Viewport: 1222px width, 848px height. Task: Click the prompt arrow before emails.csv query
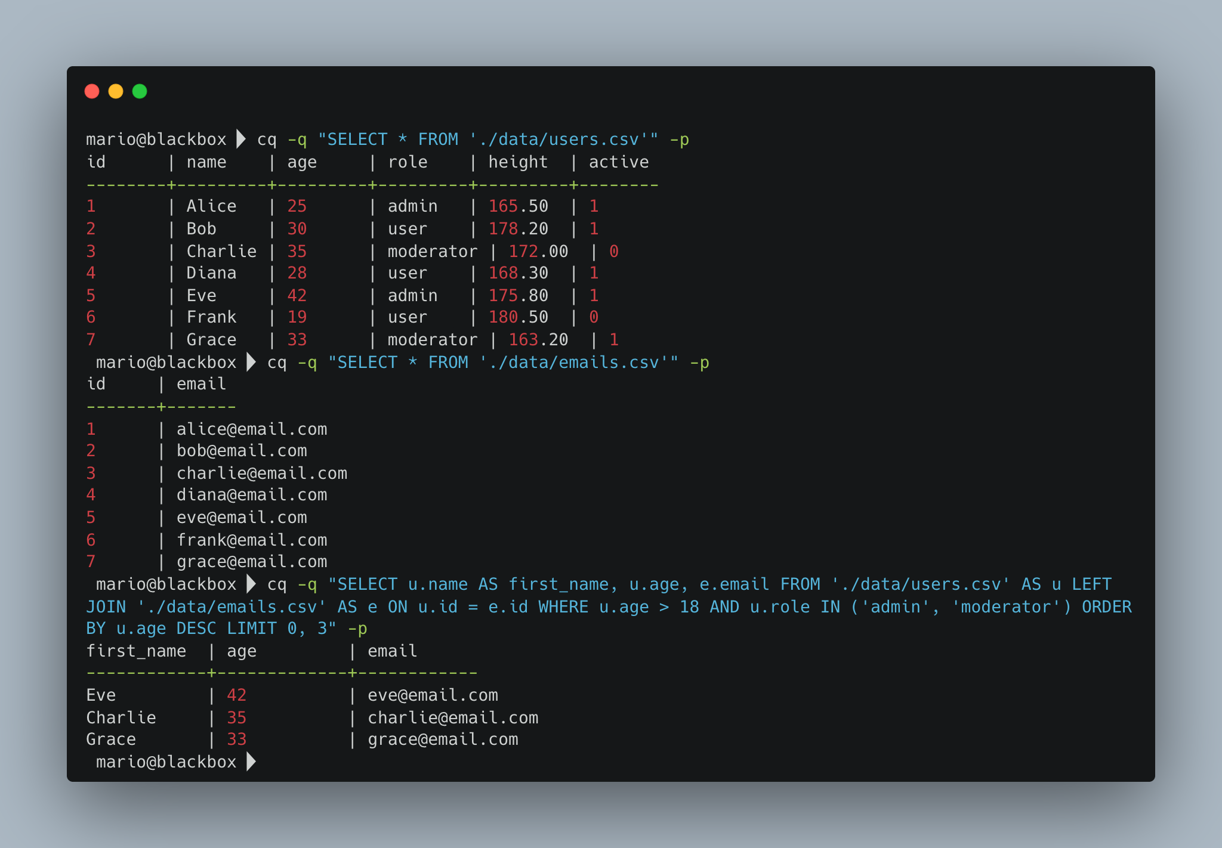pyautogui.click(x=251, y=362)
